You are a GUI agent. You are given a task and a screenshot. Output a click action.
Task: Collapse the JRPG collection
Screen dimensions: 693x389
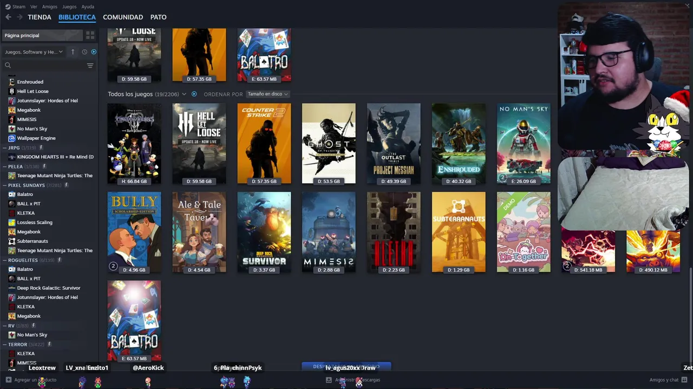[4, 147]
